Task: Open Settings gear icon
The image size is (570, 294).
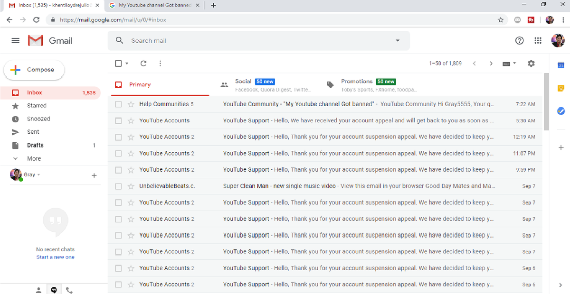Action: (531, 64)
